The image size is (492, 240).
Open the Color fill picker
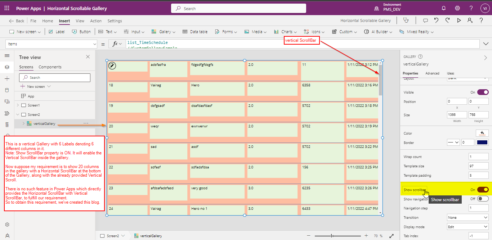[482, 133]
